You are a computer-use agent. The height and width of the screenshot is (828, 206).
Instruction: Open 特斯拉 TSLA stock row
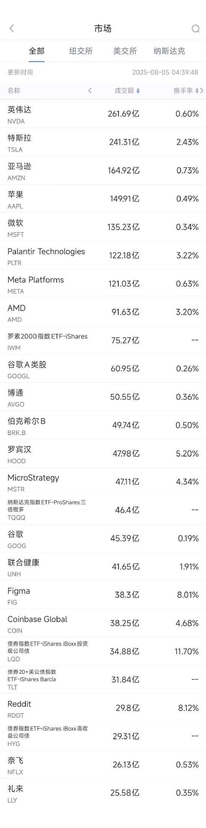pos(103,142)
